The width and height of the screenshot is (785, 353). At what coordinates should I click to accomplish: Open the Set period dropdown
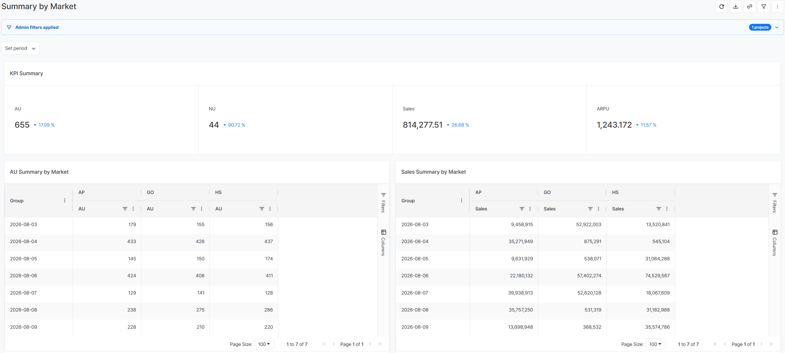tap(21, 48)
